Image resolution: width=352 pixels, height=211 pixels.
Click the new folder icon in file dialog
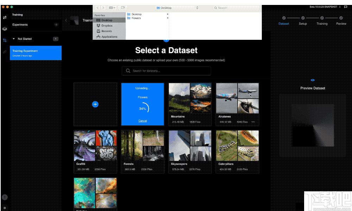tap(123, 8)
